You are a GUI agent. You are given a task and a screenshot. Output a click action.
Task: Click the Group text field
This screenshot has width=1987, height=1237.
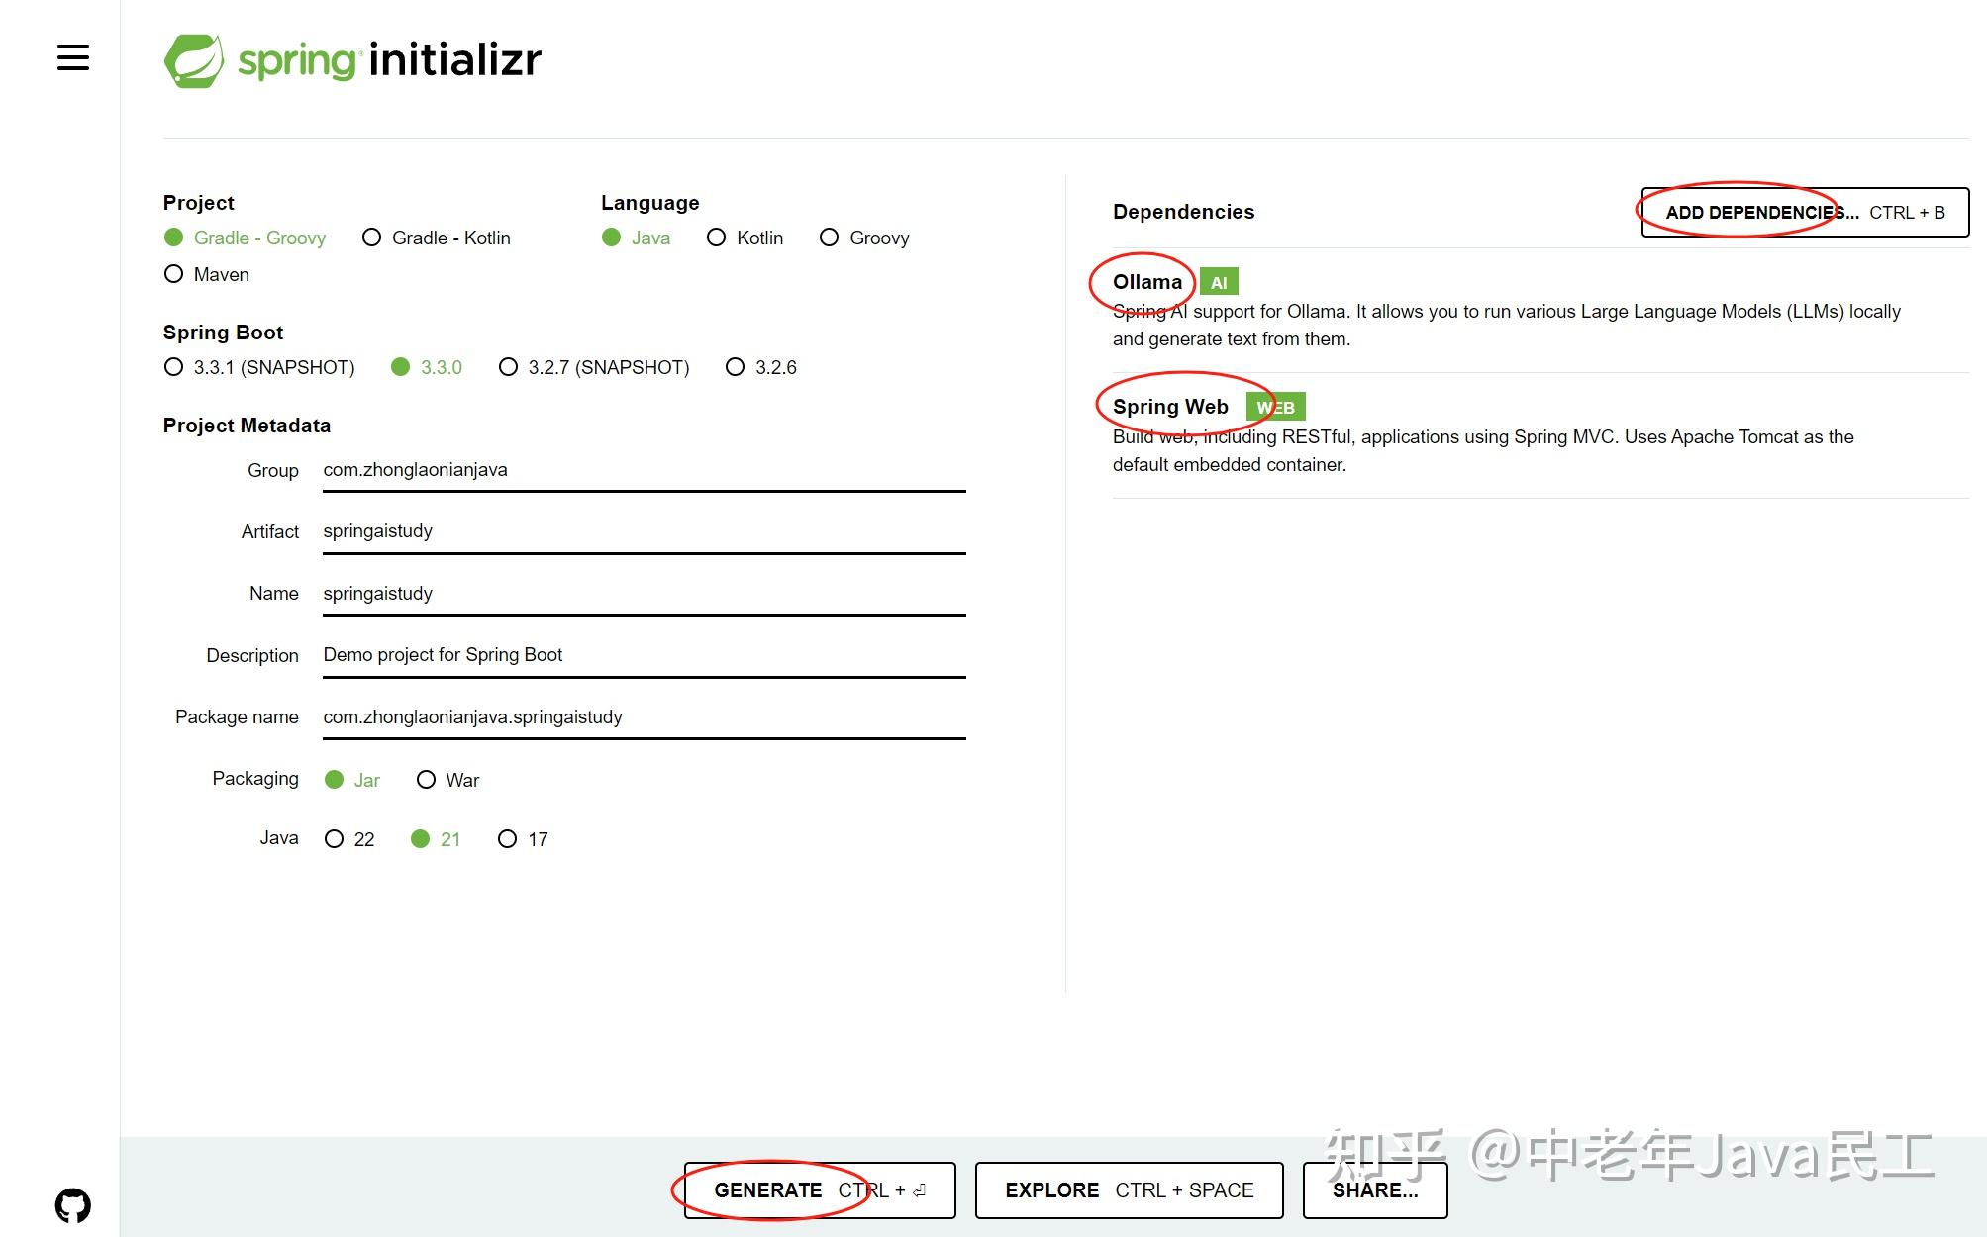[644, 470]
